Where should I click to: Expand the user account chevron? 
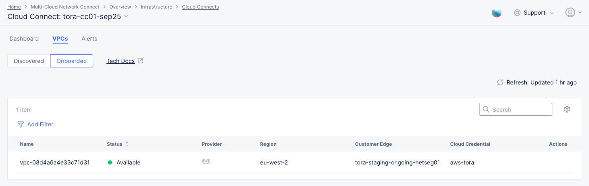(580, 13)
